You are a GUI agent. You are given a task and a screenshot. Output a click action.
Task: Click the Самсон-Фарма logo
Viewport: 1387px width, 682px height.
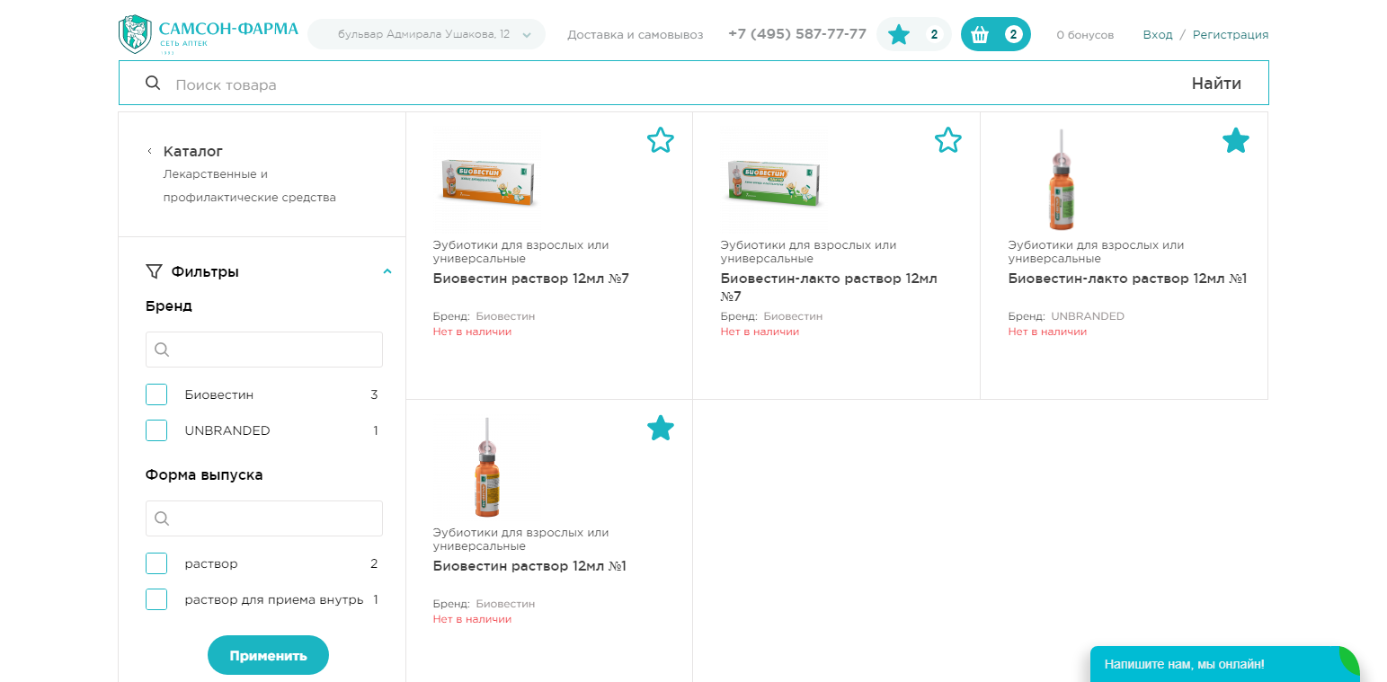pyautogui.click(x=209, y=34)
